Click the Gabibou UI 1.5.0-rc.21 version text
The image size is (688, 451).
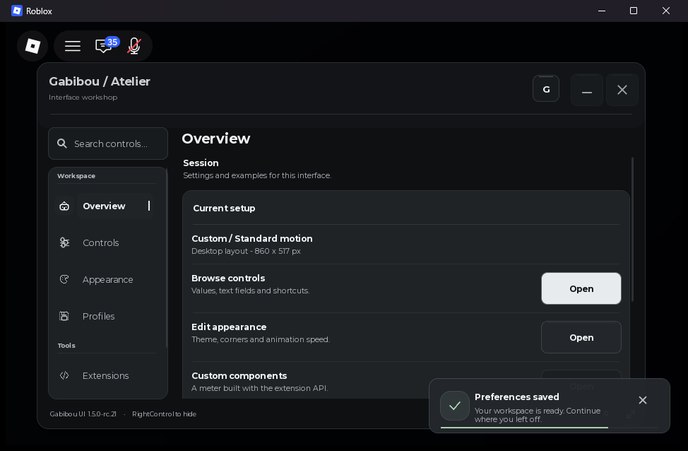tap(83, 414)
